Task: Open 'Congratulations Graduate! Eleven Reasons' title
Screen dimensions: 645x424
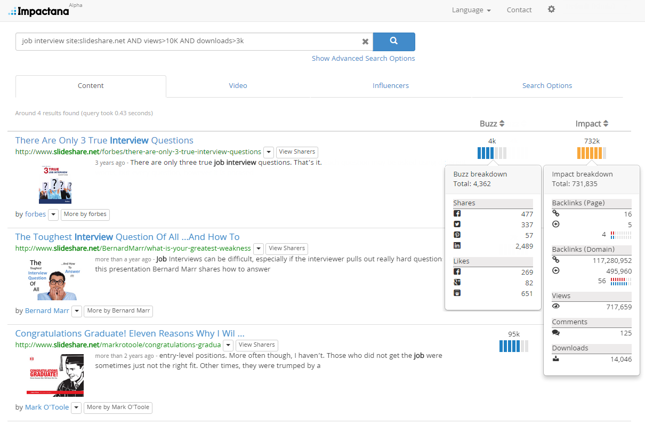Action: coord(130,333)
